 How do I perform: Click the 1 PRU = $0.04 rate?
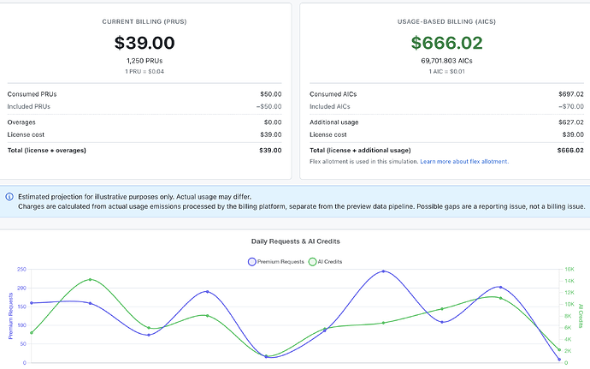[x=145, y=71]
